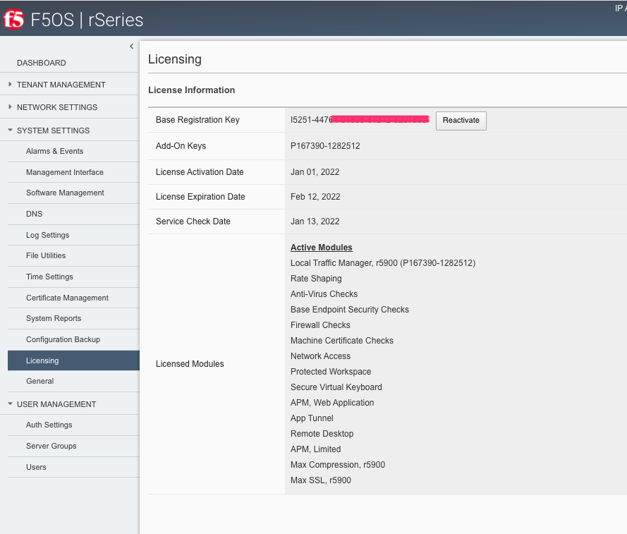This screenshot has height=534, width=627.
Task: Open Certificate Management page
Action: 67,298
